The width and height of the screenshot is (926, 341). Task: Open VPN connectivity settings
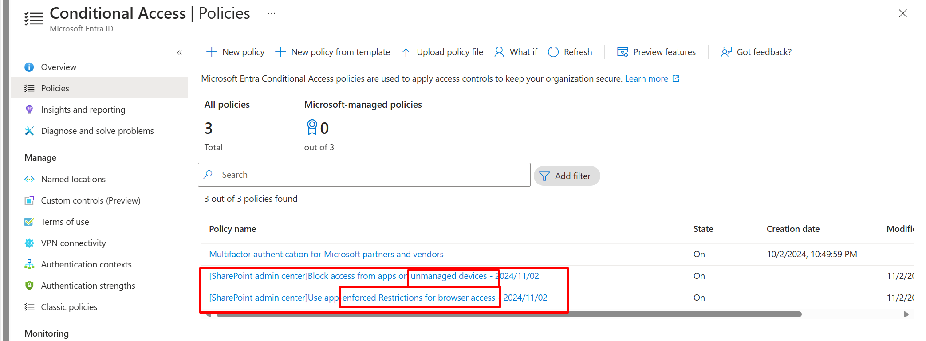pyautogui.click(x=73, y=243)
